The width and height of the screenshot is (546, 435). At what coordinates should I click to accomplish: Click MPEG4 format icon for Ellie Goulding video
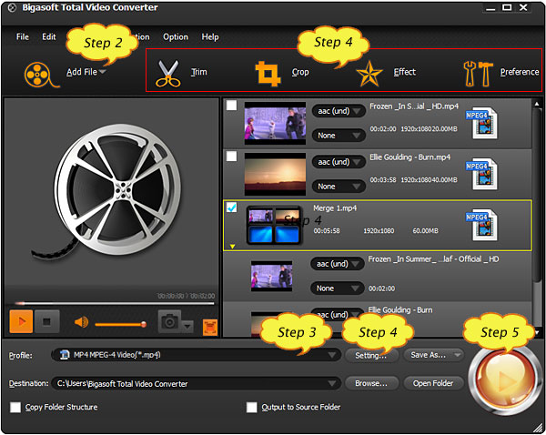(482, 174)
